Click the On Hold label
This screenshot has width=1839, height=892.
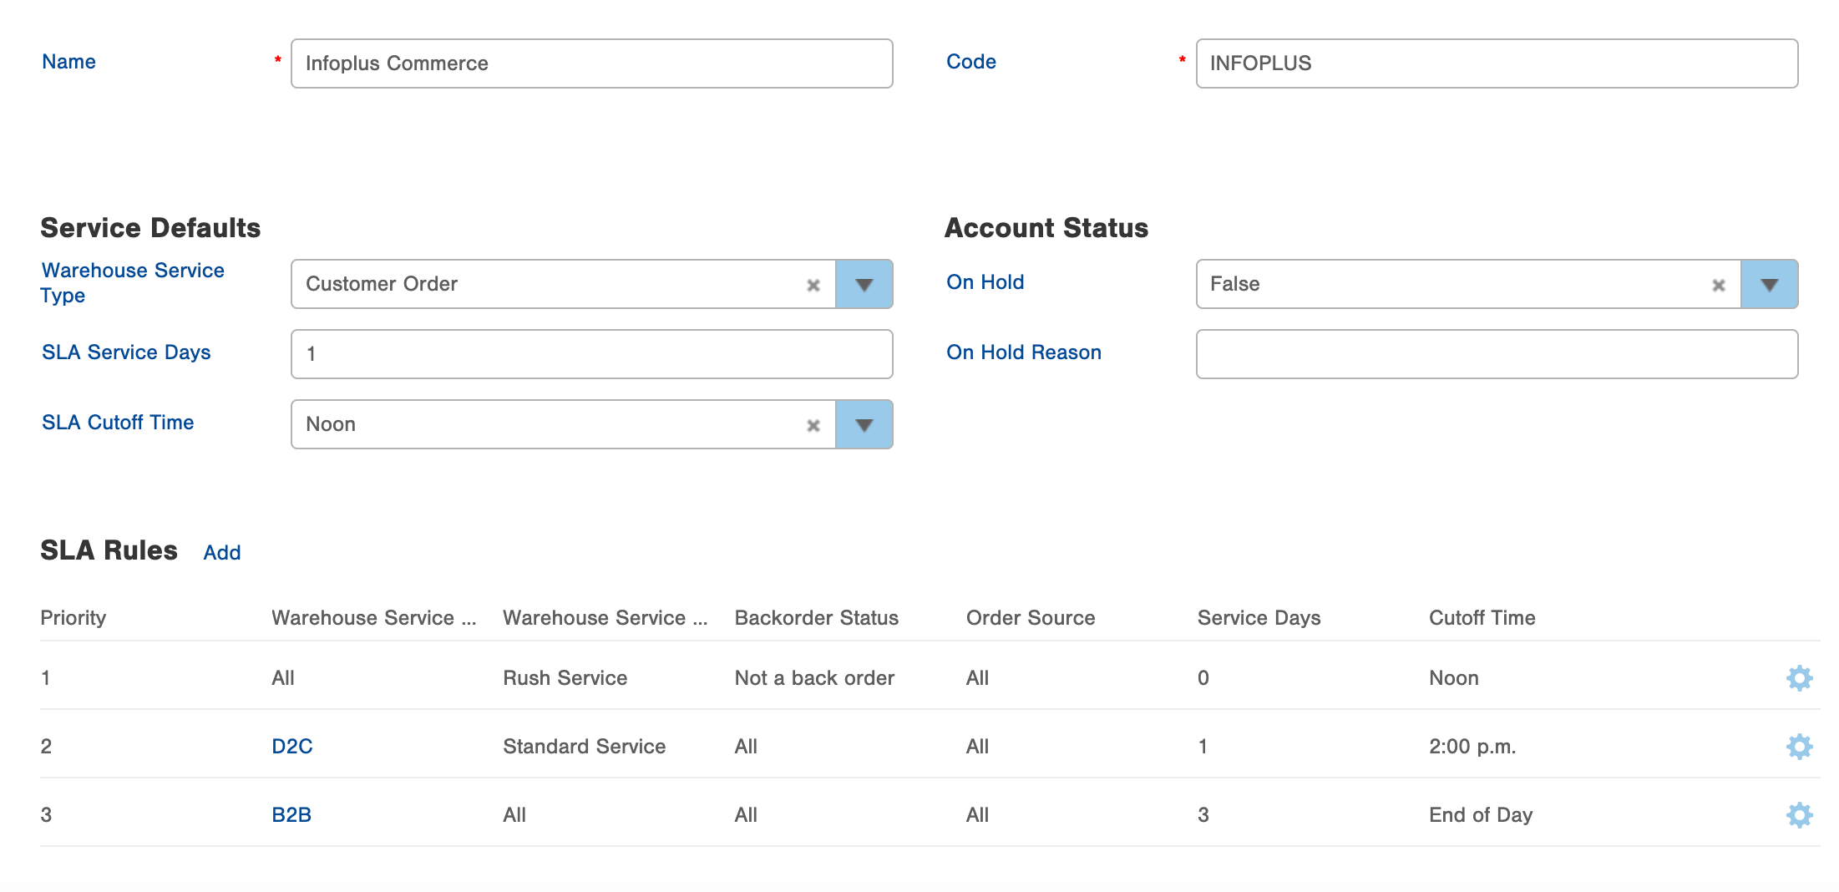[985, 282]
